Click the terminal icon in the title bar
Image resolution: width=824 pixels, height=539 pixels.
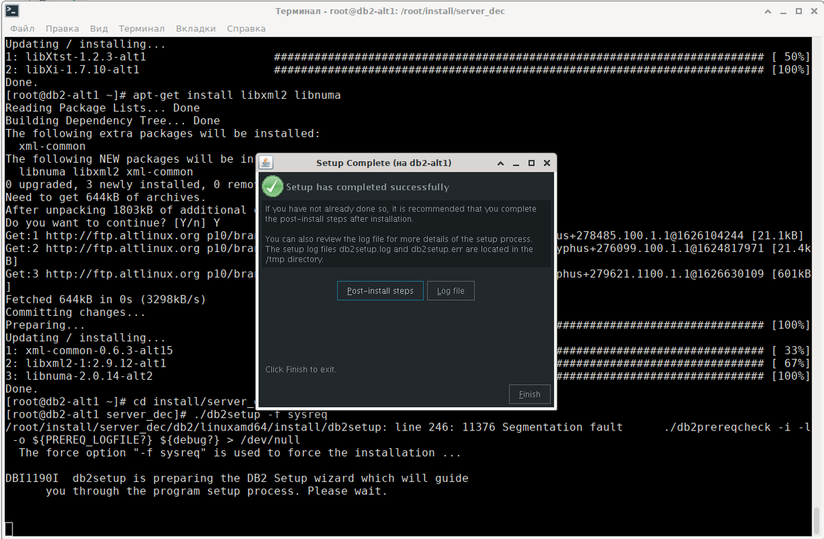pyautogui.click(x=11, y=10)
